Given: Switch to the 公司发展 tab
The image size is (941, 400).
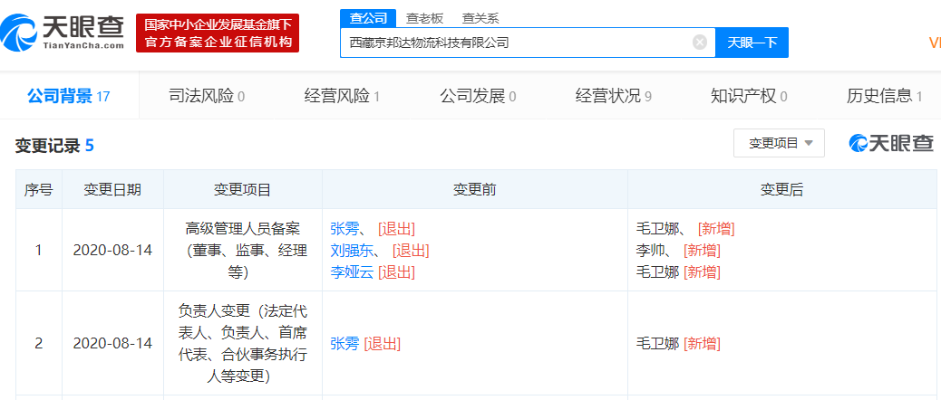Looking at the screenshot, I should click(x=478, y=96).
